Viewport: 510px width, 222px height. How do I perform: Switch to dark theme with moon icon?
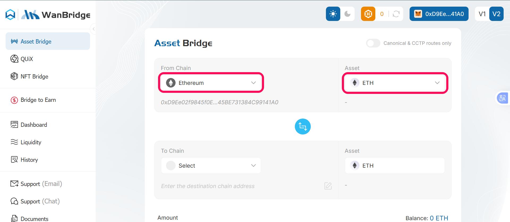pyautogui.click(x=348, y=14)
